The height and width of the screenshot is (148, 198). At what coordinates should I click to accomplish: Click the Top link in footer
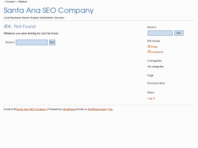pyautogui.click(x=110, y=109)
